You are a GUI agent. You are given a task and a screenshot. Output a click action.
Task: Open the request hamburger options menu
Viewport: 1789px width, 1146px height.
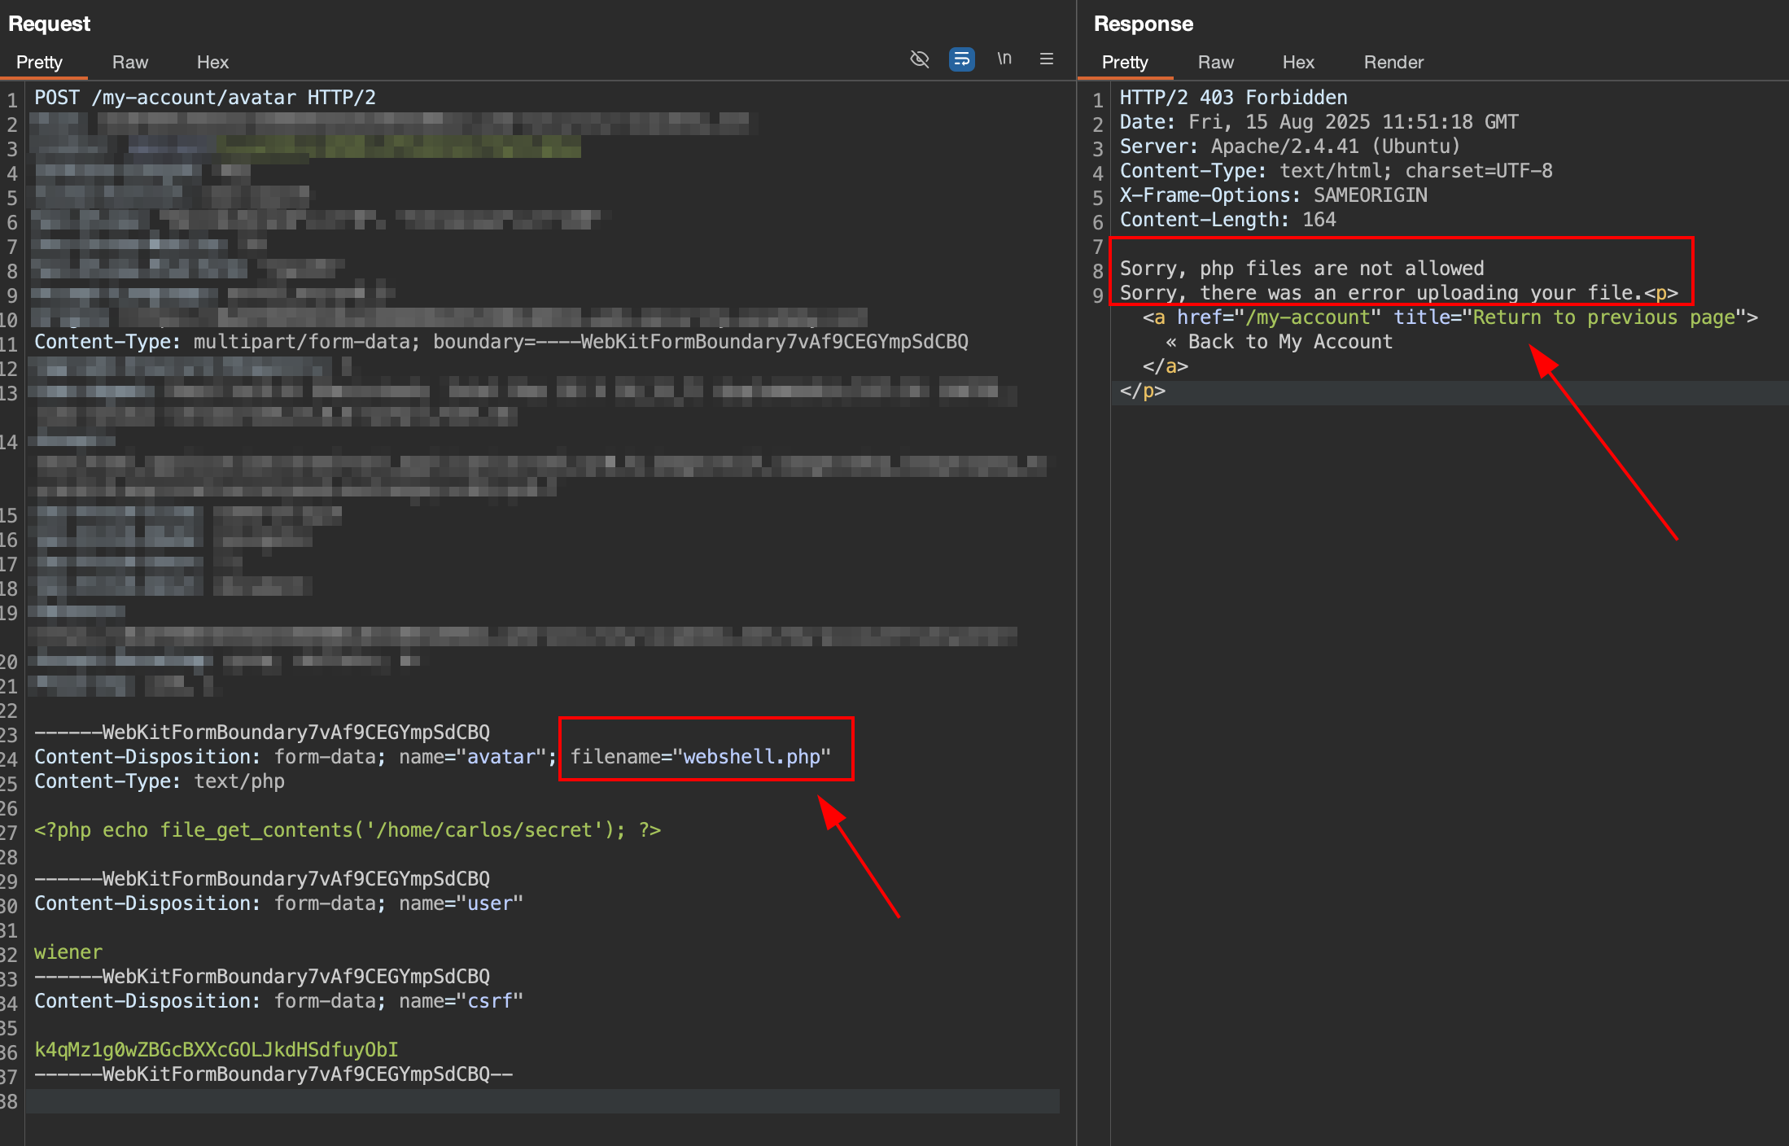point(1047,59)
